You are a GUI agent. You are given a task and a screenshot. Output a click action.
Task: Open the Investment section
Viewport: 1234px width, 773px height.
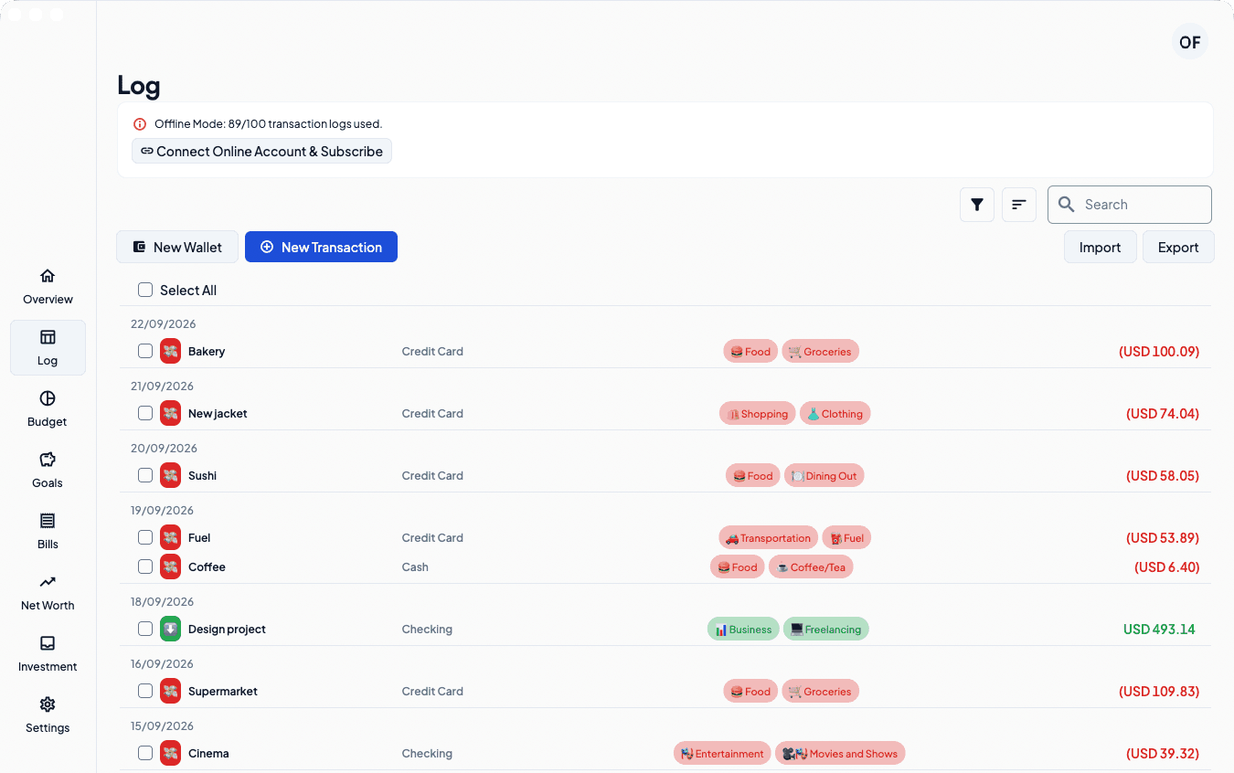pos(48,653)
